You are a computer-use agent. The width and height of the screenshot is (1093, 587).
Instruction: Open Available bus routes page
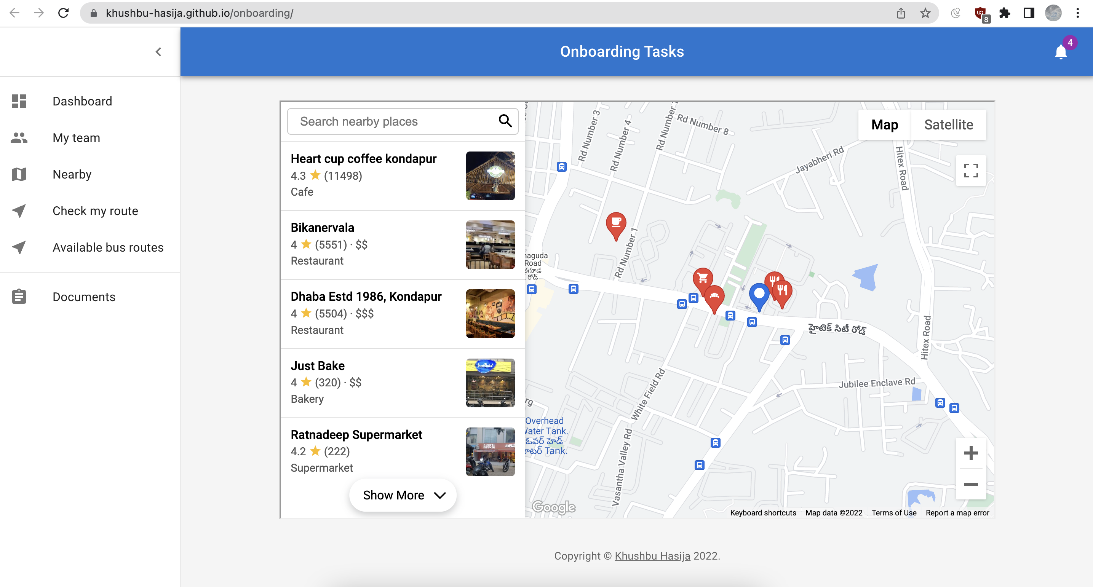click(x=108, y=247)
